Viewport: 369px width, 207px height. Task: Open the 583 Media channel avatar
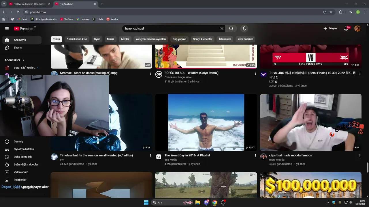pyautogui.click(x=159, y=157)
